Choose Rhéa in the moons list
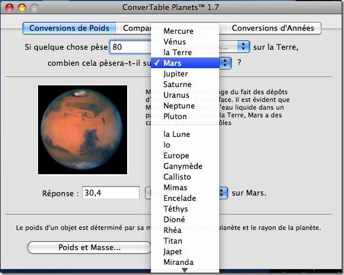 click(185, 231)
